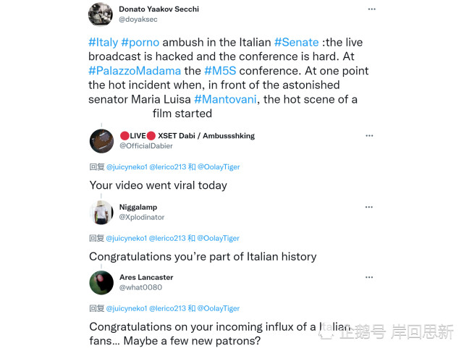Click the @Xplodinator username
464x348 pixels.
pyautogui.click(x=142, y=217)
